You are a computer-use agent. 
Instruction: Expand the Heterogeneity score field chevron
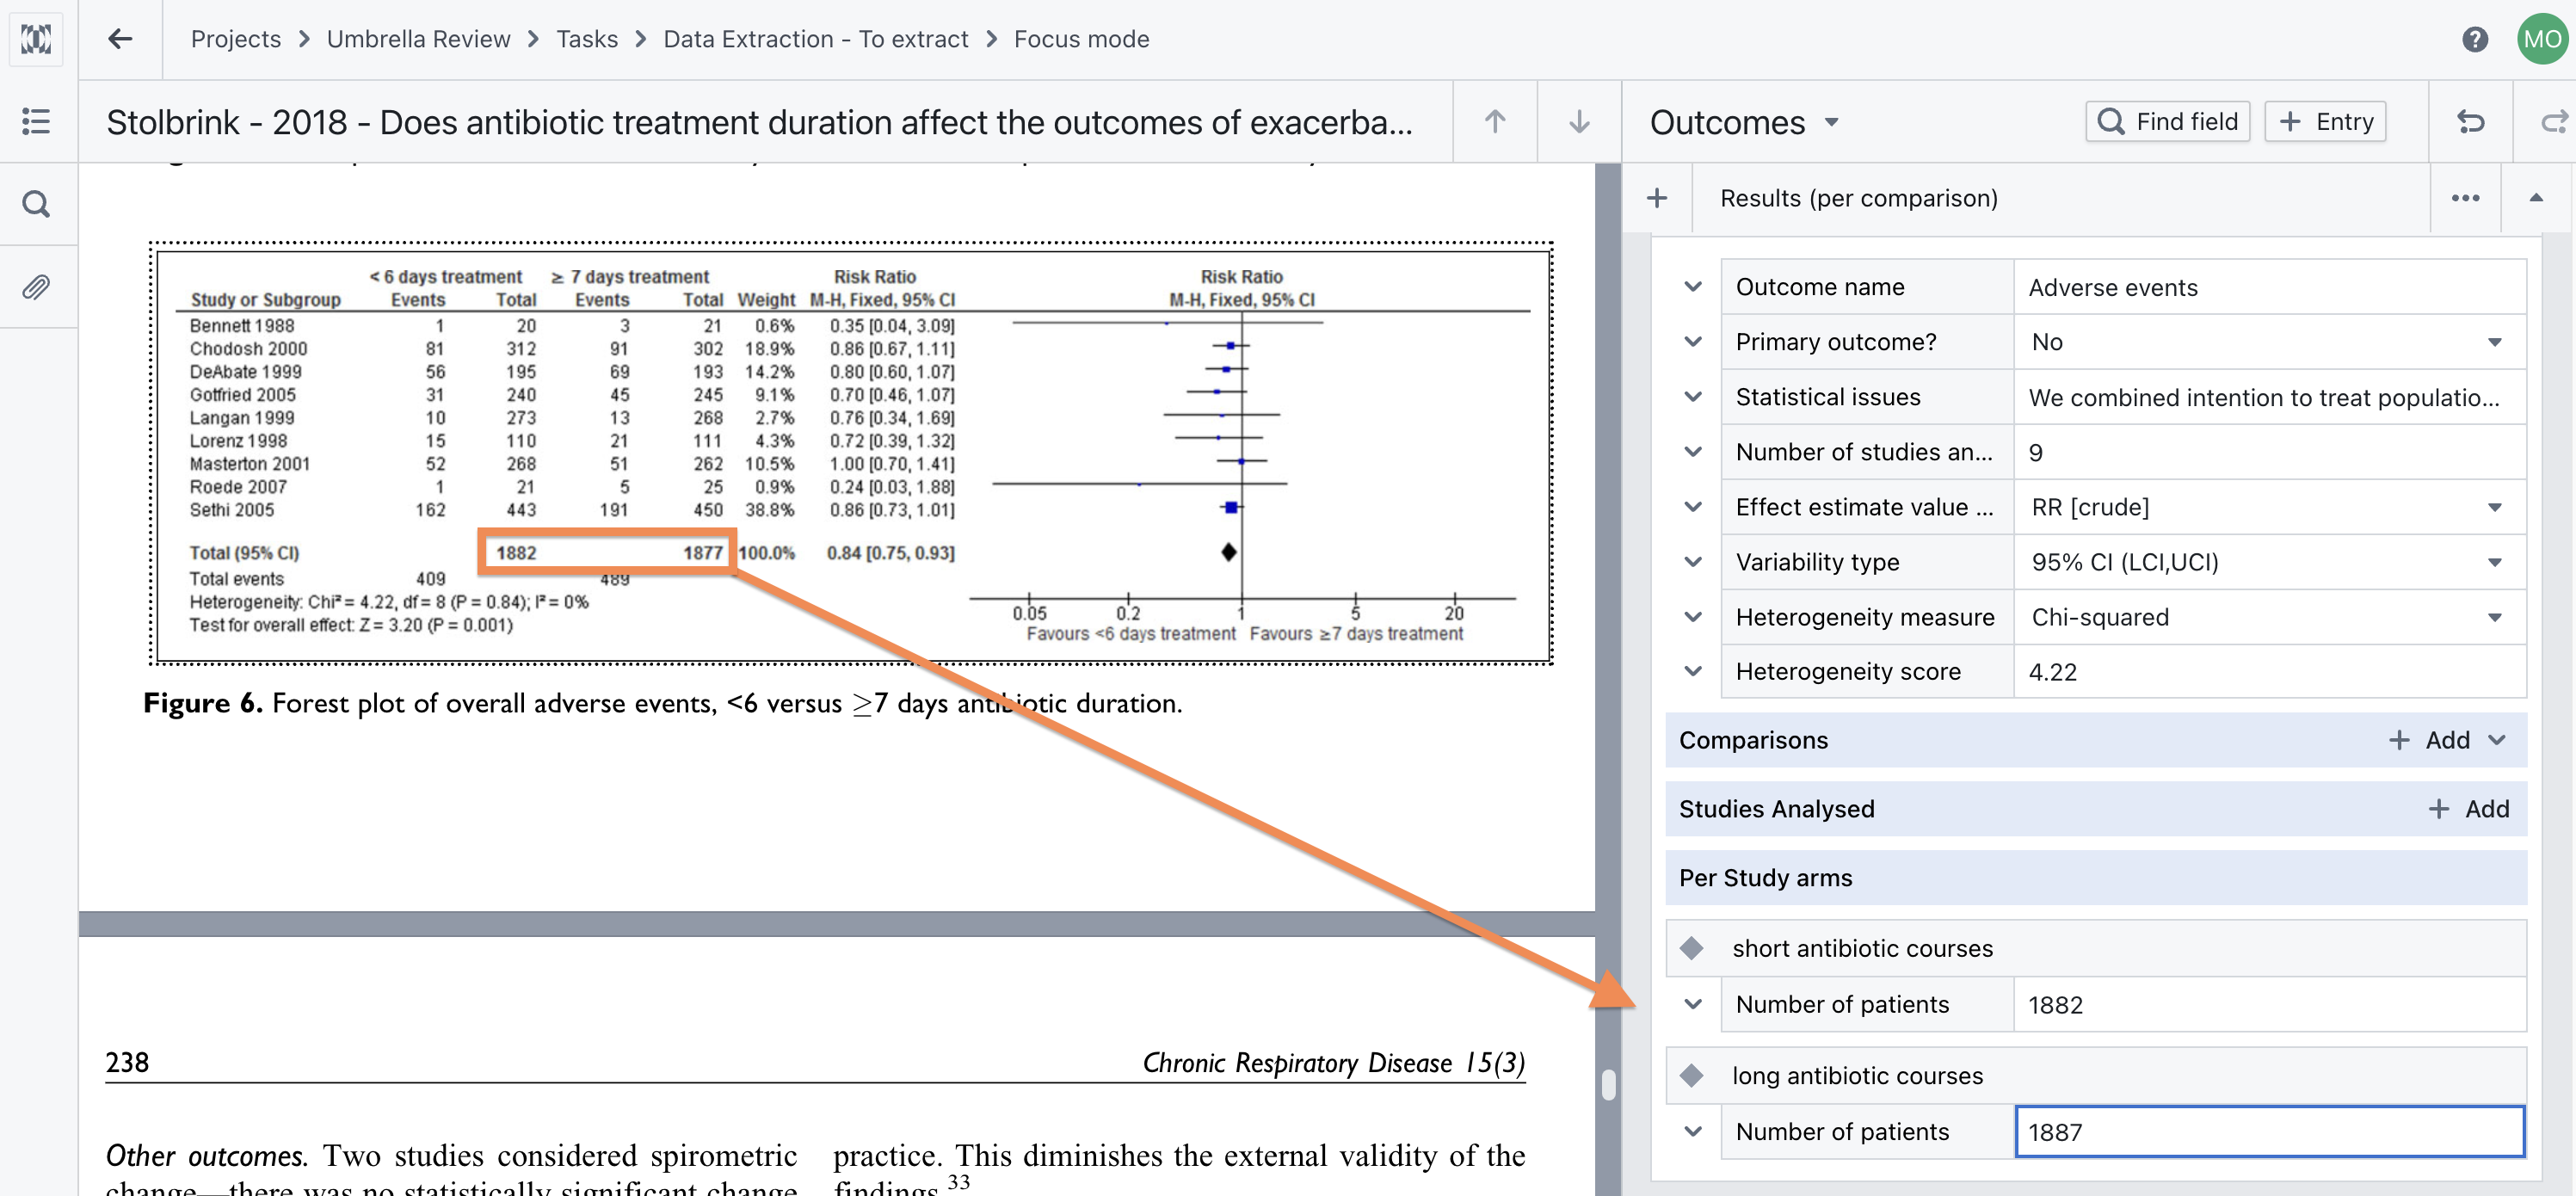[x=1692, y=671]
